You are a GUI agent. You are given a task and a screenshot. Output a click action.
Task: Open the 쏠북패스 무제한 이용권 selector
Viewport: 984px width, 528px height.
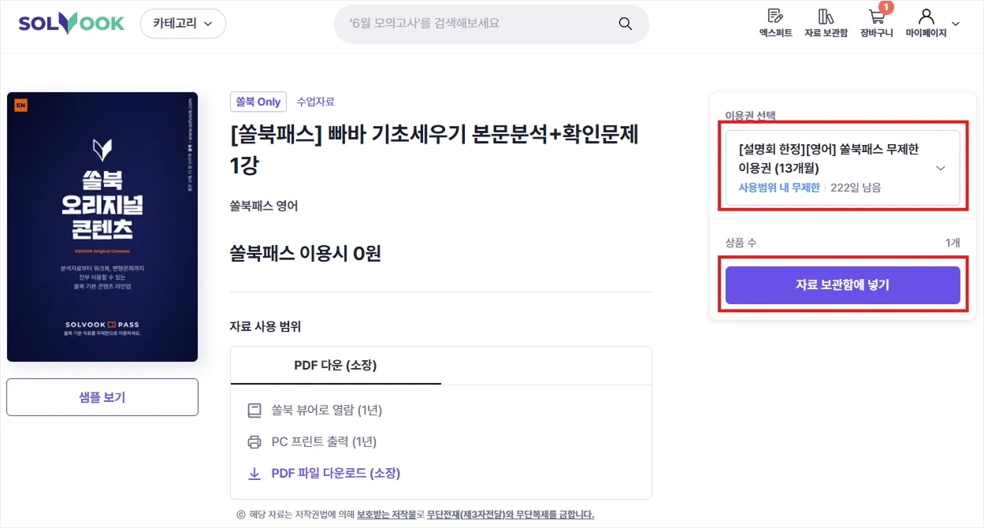pyautogui.click(x=842, y=168)
